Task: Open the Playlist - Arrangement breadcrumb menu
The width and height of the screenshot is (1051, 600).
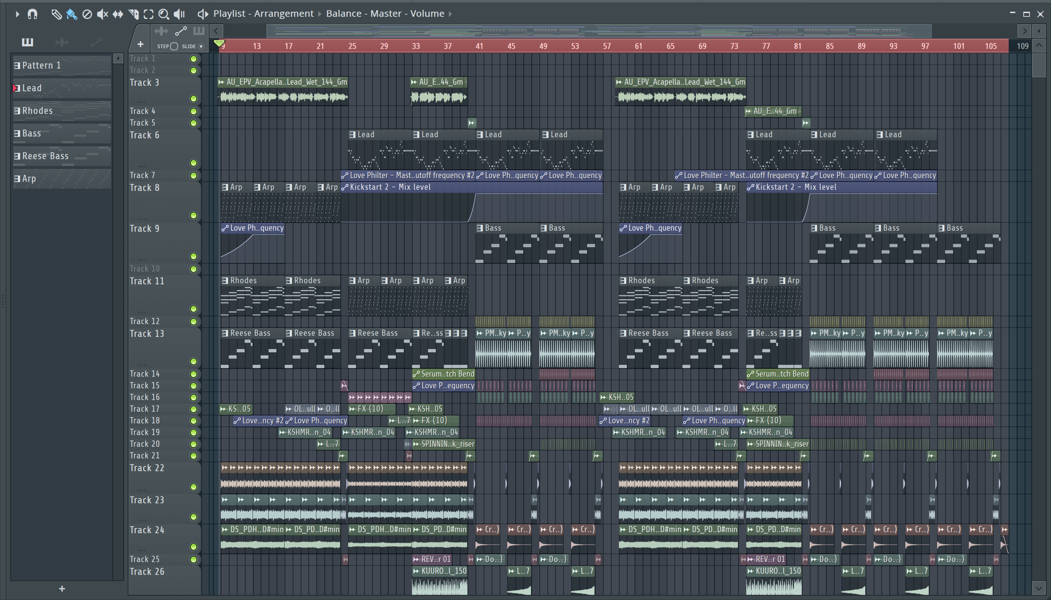Action: tap(263, 14)
